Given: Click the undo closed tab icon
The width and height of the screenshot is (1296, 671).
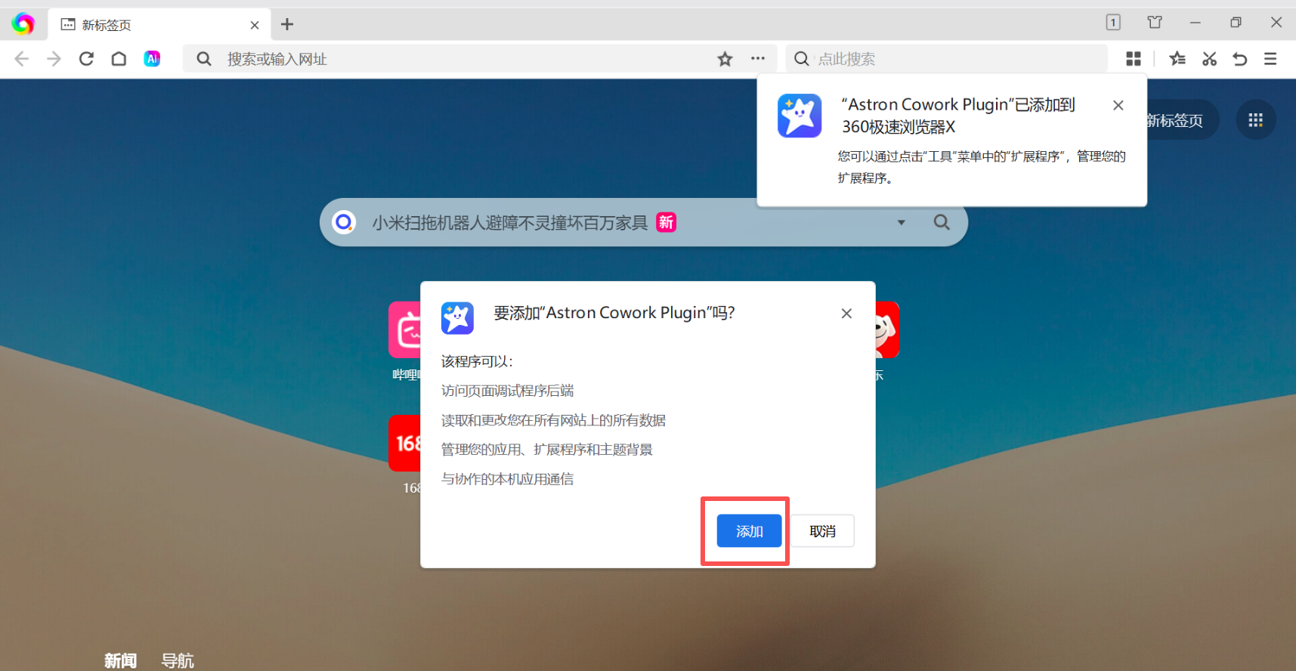Looking at the screenshot, I should pyautogui.click(x=1240, y=59).
